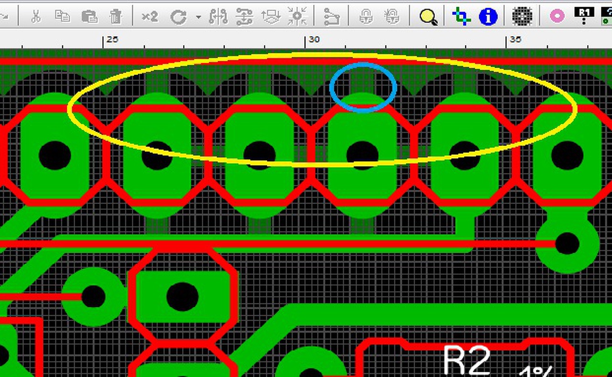The width and height of the screenshot is (612, 377).
Task: Click the dotted-circle bitmap icon
Action: point(522,17)
